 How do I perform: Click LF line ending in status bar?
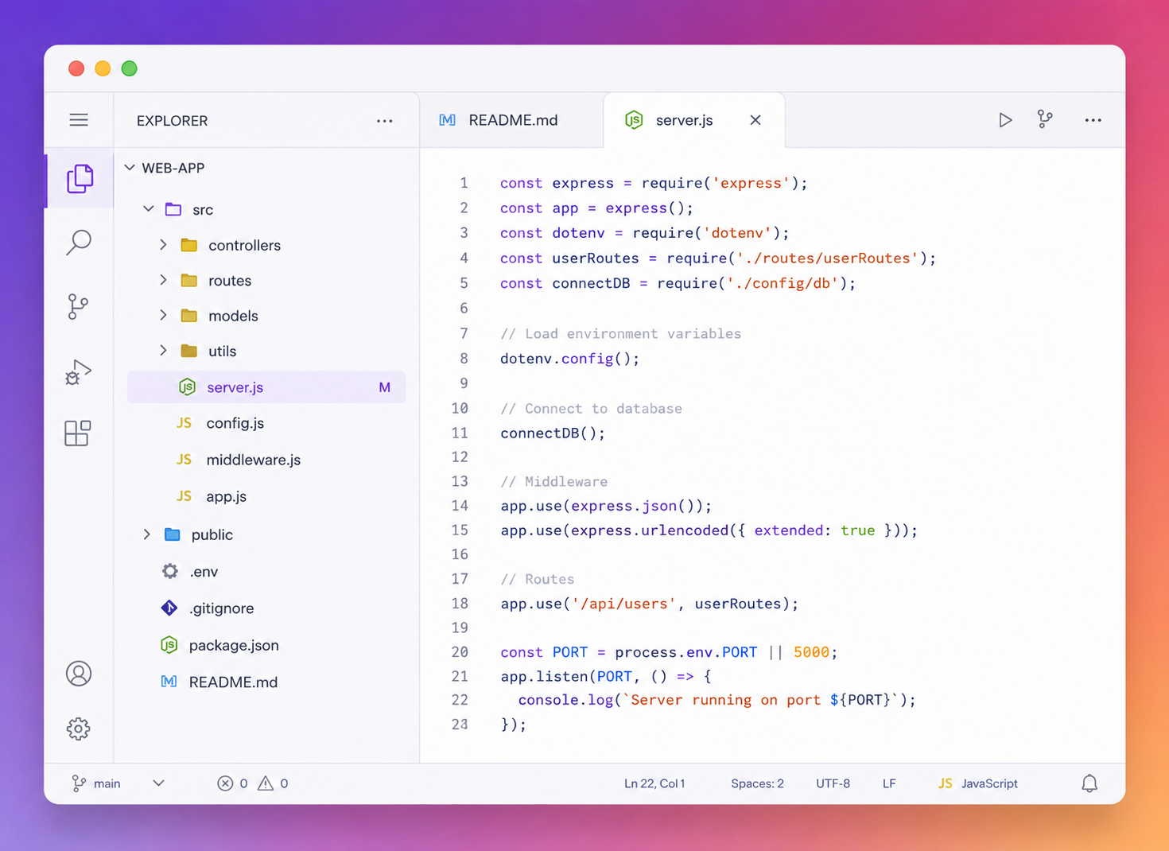(889, 783)
